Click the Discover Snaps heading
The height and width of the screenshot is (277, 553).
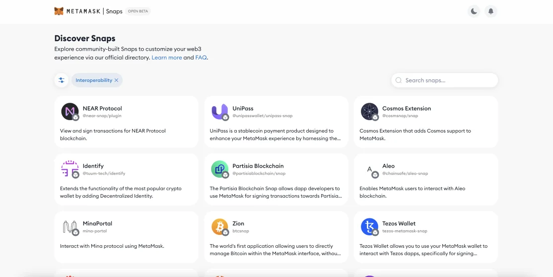pos(85,38)
